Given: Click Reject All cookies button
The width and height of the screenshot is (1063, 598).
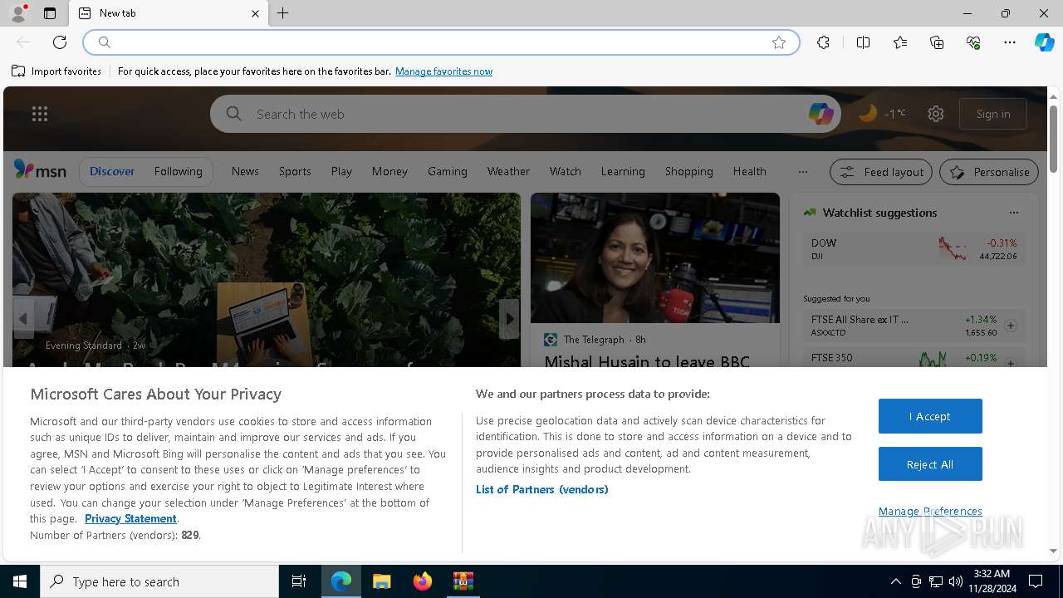Looking at the screenshot, I should 930,464.
